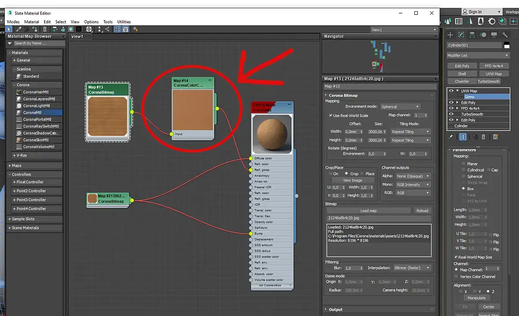The height and width of the screenshot is (316, 519).
Task: Open the Utilities wrench tab in command panel
Action: point(505,35)
